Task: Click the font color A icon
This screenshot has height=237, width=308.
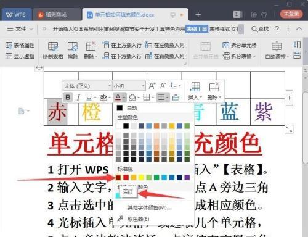Action: point(118,97)
